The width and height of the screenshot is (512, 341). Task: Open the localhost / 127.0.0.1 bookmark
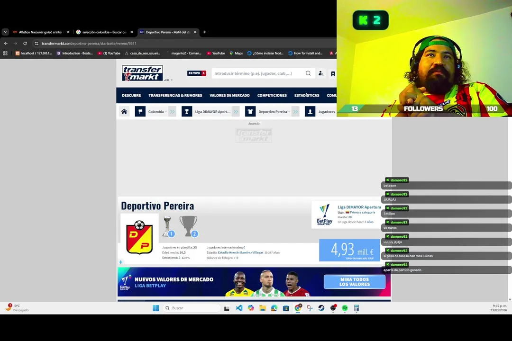pos(34,53)
